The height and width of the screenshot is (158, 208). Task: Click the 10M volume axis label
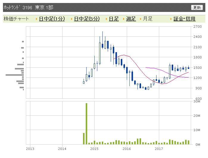[197, 130]
